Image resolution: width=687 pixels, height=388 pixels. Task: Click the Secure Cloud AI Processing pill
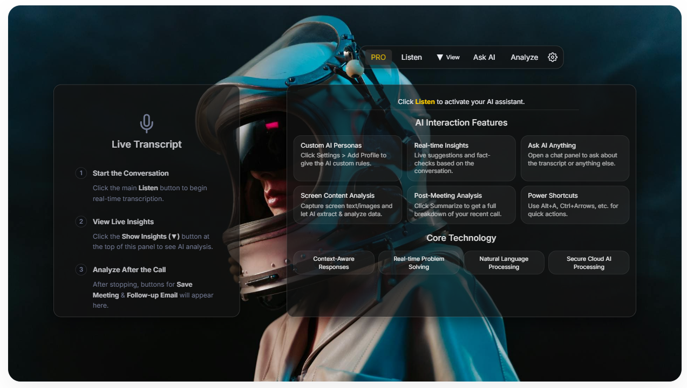pos(588,262)
